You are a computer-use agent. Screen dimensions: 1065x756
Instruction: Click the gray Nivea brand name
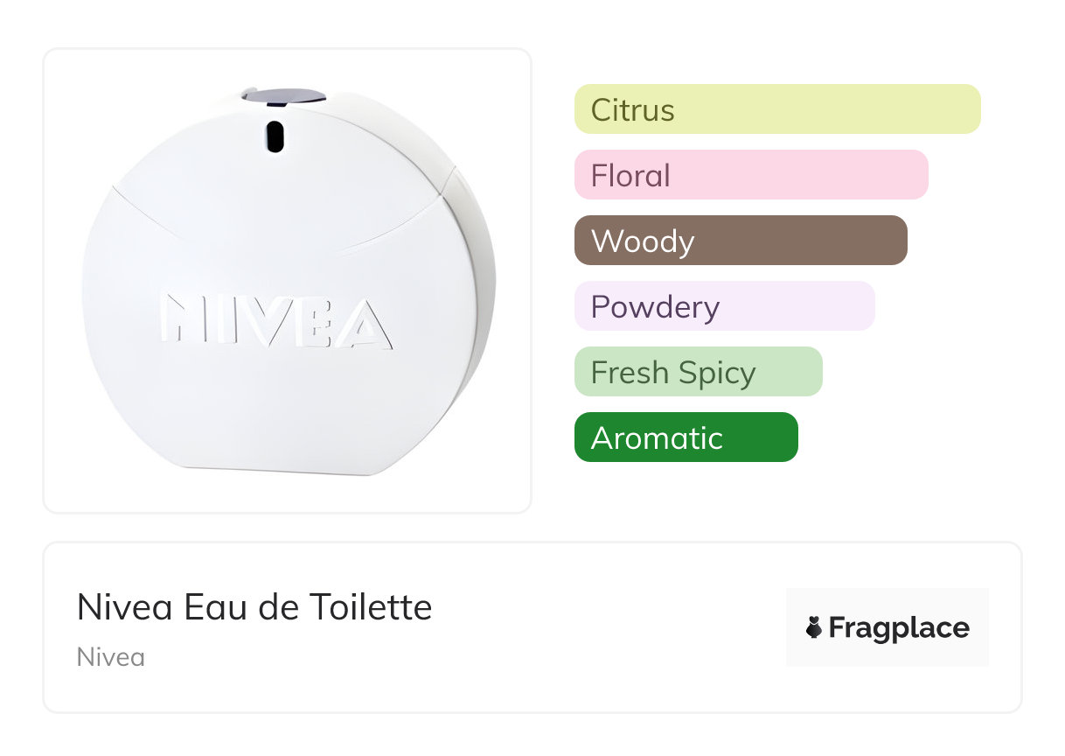[x=111, y=657]
